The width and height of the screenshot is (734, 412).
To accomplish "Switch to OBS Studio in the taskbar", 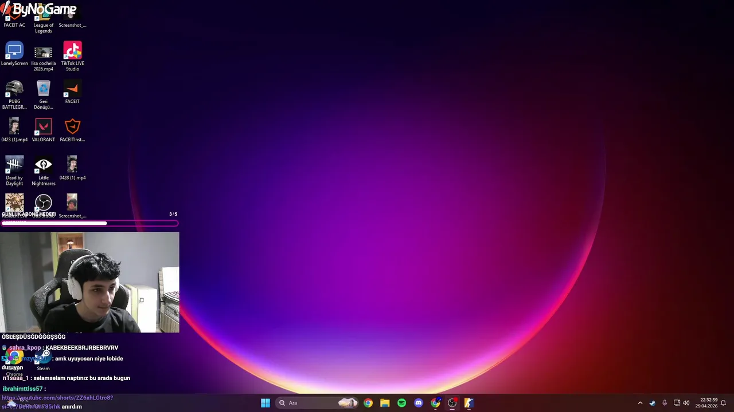I will pyautogui.click(x=452, y=403).
